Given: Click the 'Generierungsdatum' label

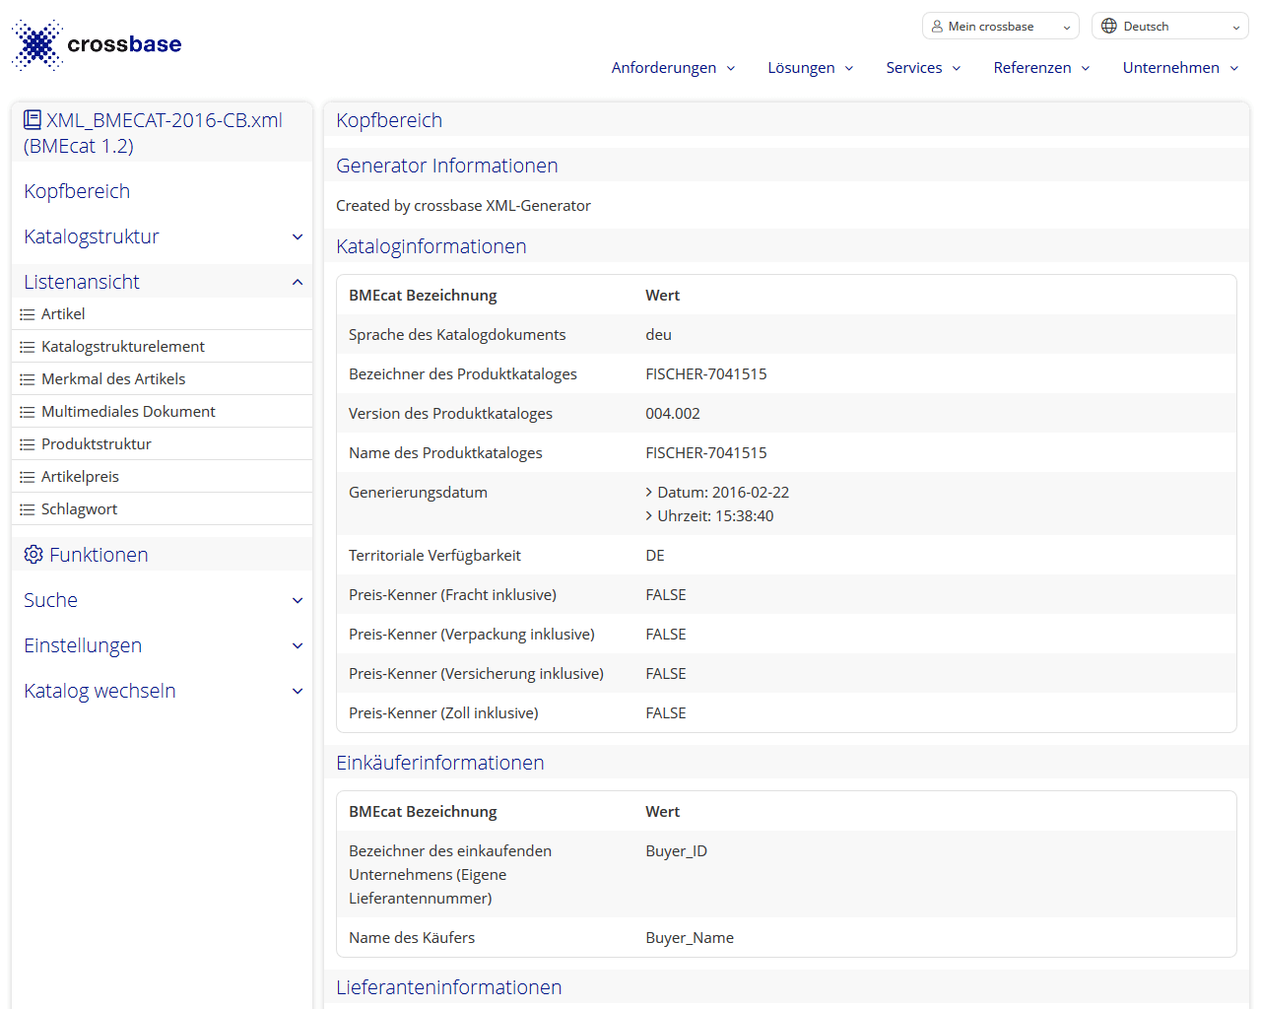Looking at the screenshot, I should 418,493.
